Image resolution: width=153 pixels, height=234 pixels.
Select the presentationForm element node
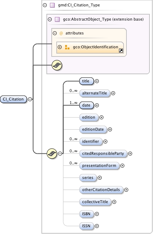pyautogui.click(x=99, y=166)
